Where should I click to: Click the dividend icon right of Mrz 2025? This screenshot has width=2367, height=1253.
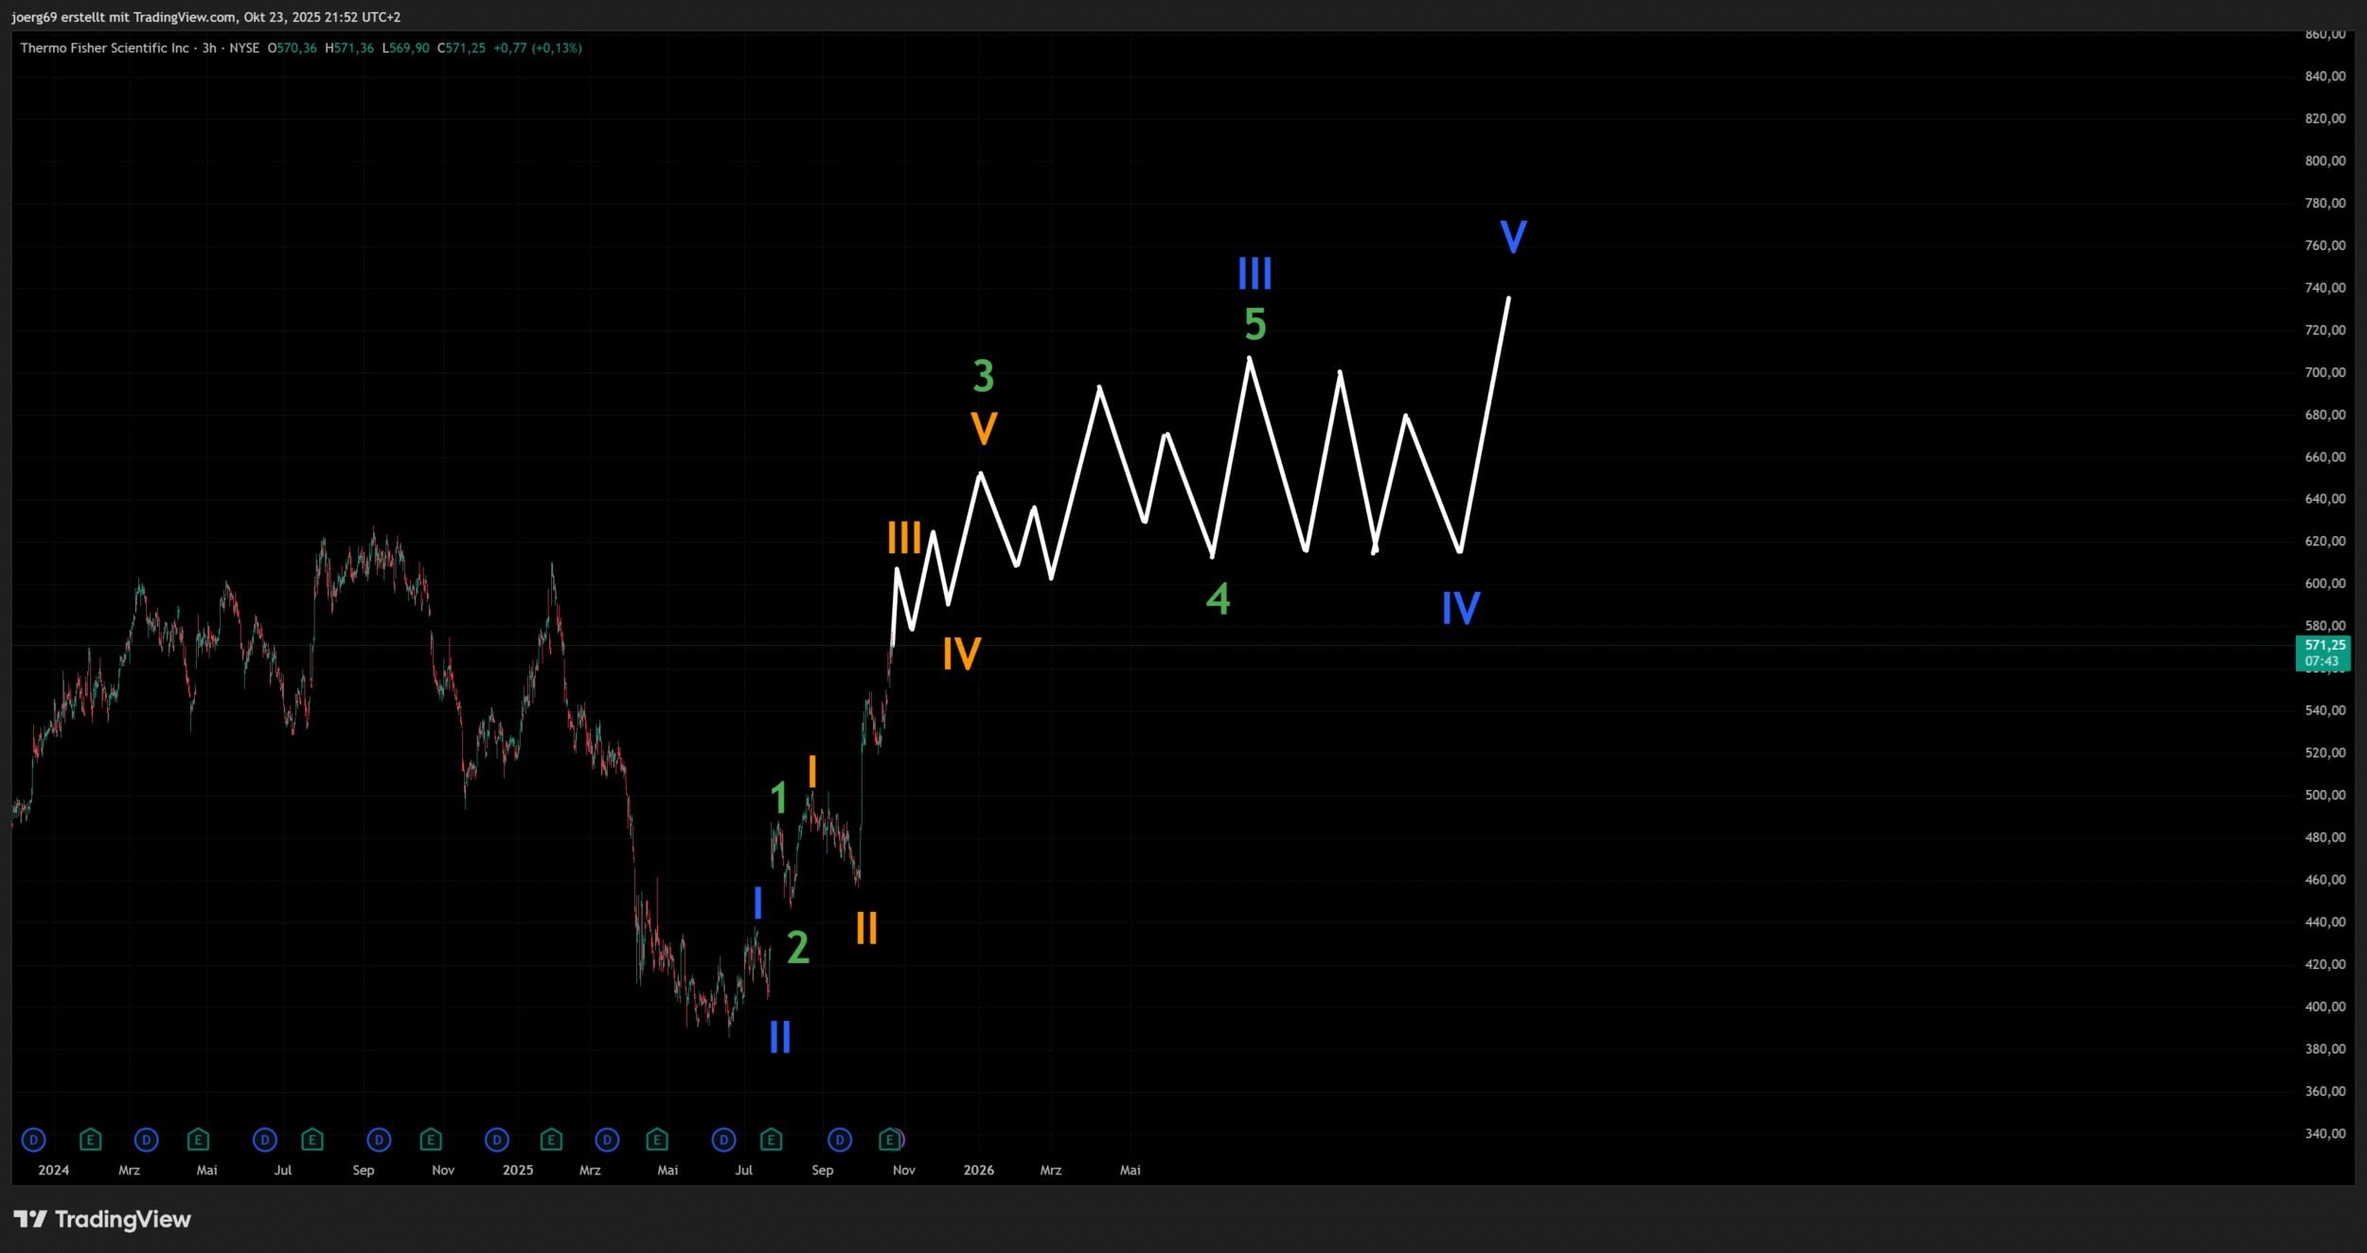[607, 1139]
